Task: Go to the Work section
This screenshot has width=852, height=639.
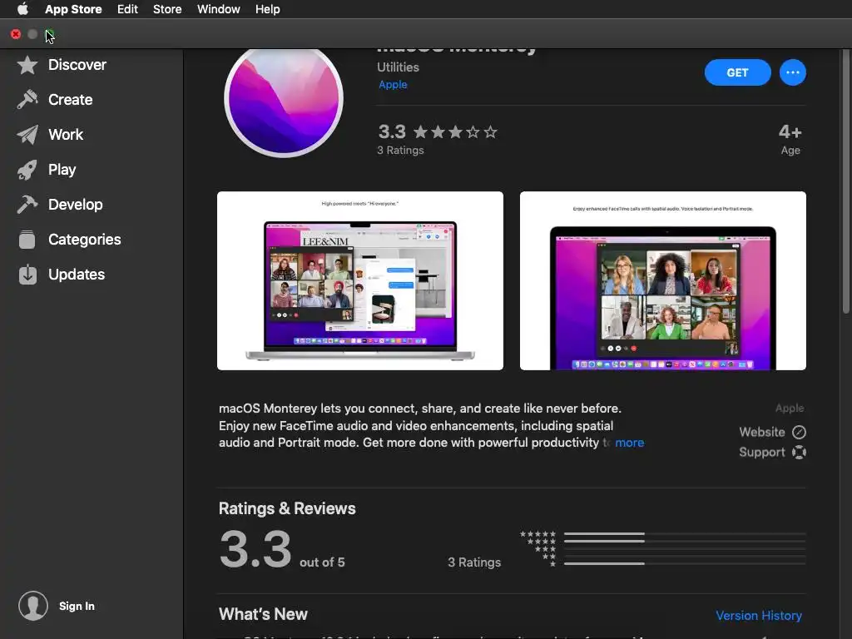Action: tap(66, 135)
